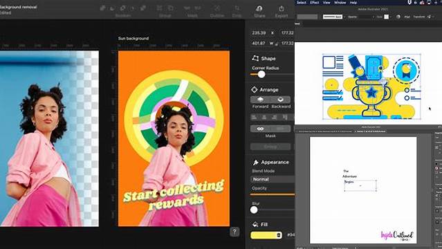Select the first Boolean operation icon

102,8
